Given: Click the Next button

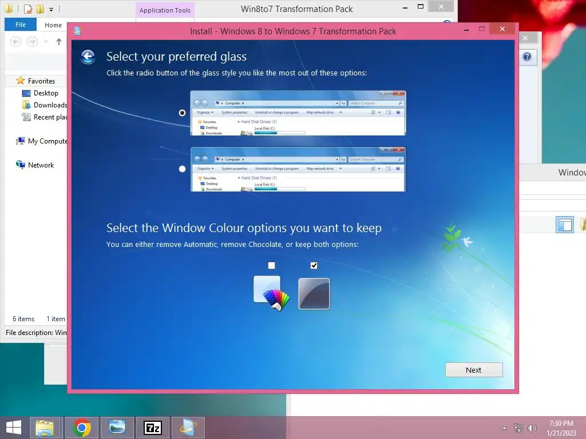Looking at the screenshot, I should (x=474, y=370).
